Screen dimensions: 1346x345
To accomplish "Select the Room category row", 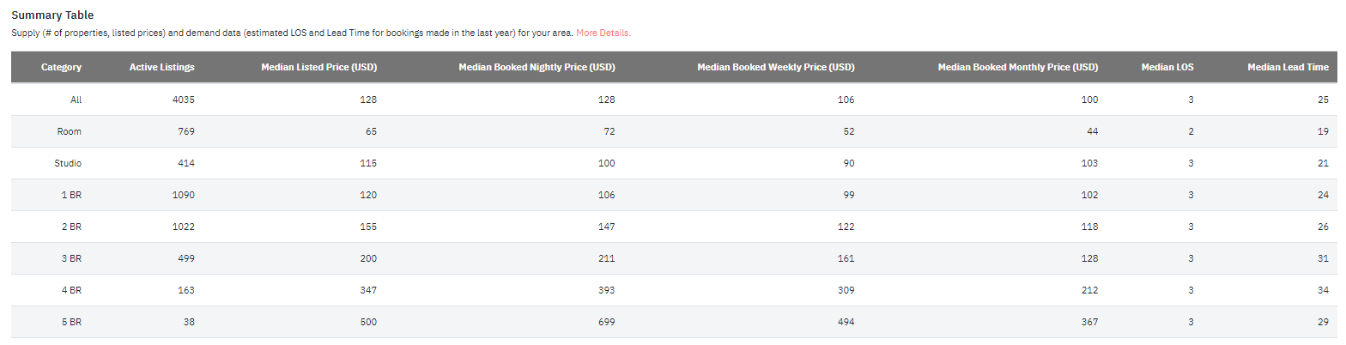I will (x=674, y=131).
